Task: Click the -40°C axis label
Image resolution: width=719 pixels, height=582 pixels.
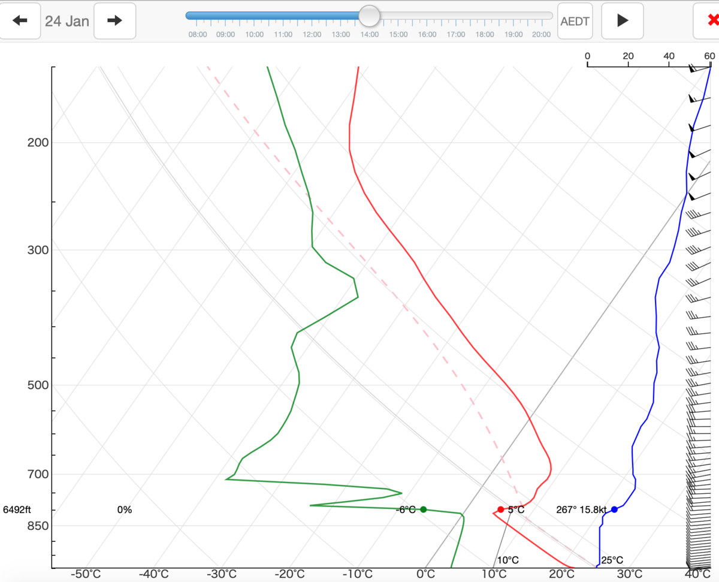Action: [154, 574]
